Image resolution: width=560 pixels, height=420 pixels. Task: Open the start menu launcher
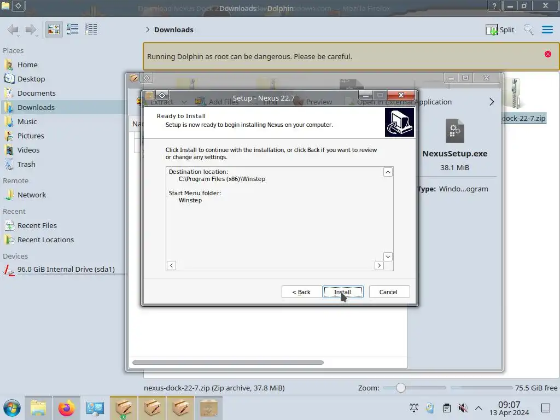pyautogui.click(x=12, y=408)
